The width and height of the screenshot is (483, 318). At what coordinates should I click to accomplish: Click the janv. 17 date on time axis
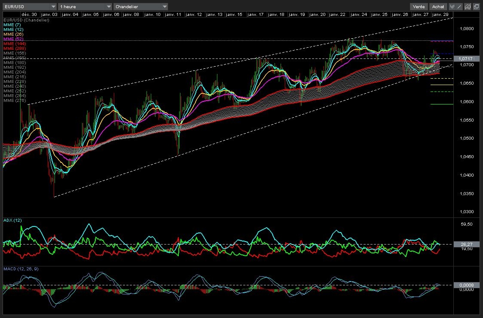[x=255, y=15]
